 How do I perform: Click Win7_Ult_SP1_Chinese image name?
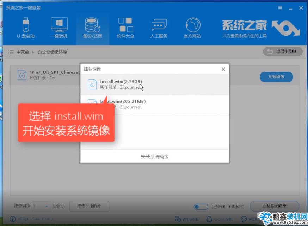point(55,72)
